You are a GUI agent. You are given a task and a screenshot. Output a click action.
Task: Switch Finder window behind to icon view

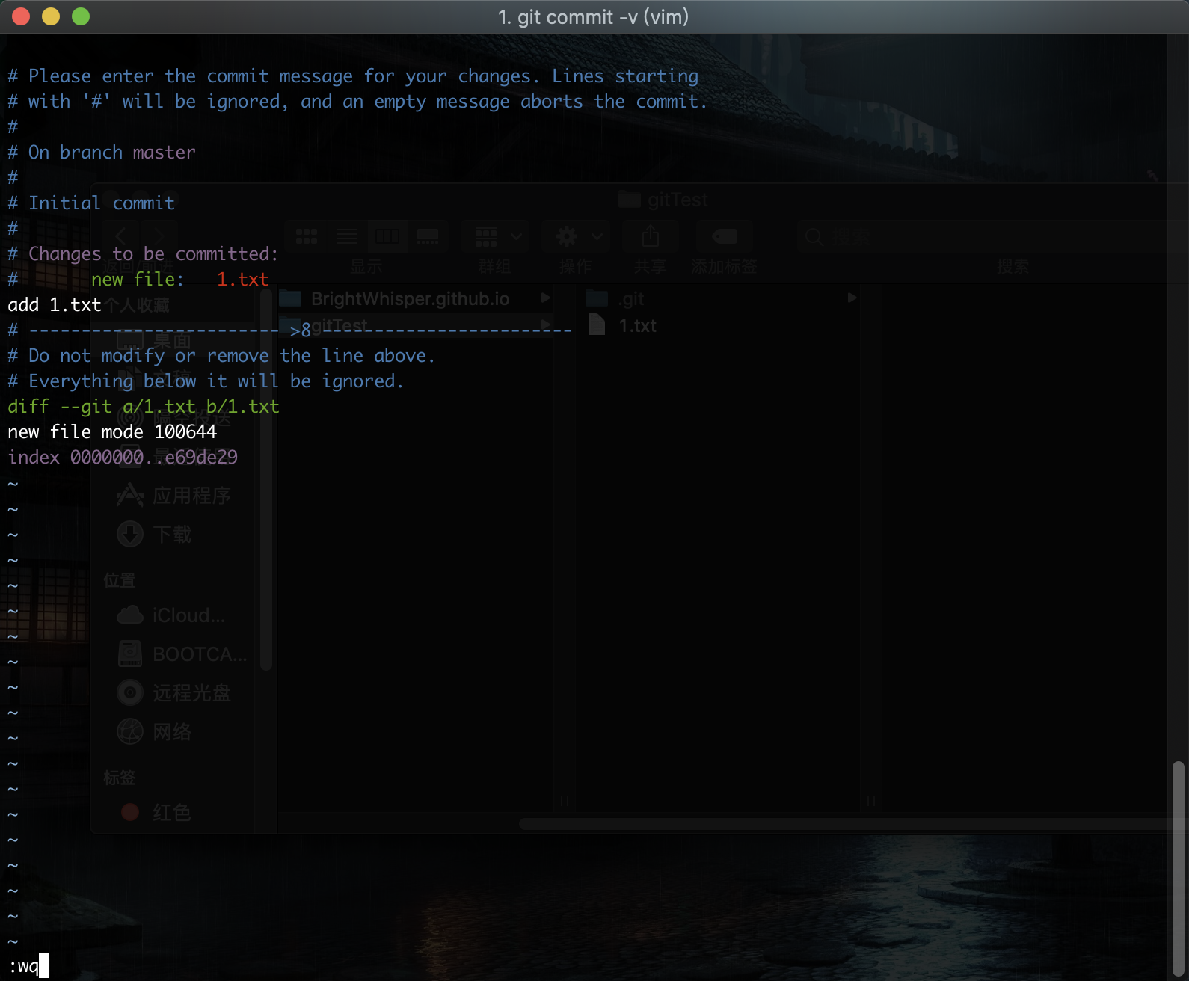click(307, 237)
